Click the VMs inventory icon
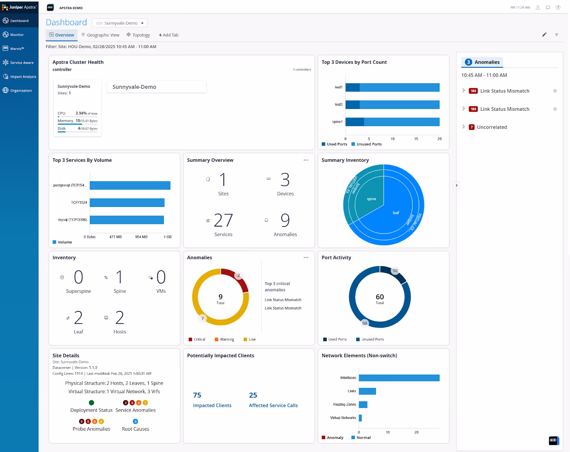Image resolution: width=570 pixels, height=452 pixels. (151, 277)
